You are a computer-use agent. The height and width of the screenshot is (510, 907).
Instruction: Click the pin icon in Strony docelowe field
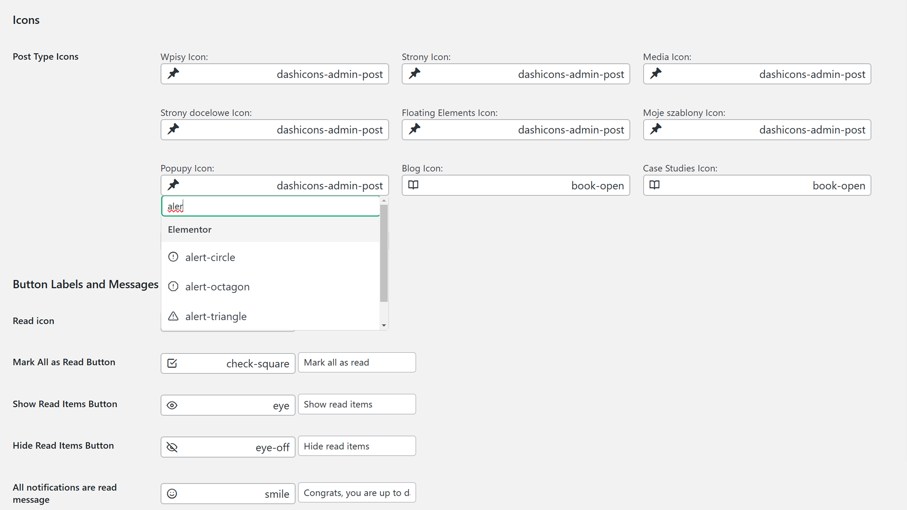tap(173, 129)
